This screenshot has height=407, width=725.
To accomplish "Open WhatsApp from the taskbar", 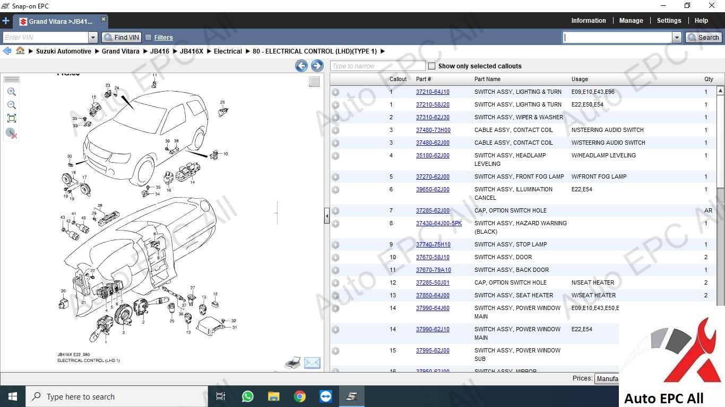I will (247, 396).
